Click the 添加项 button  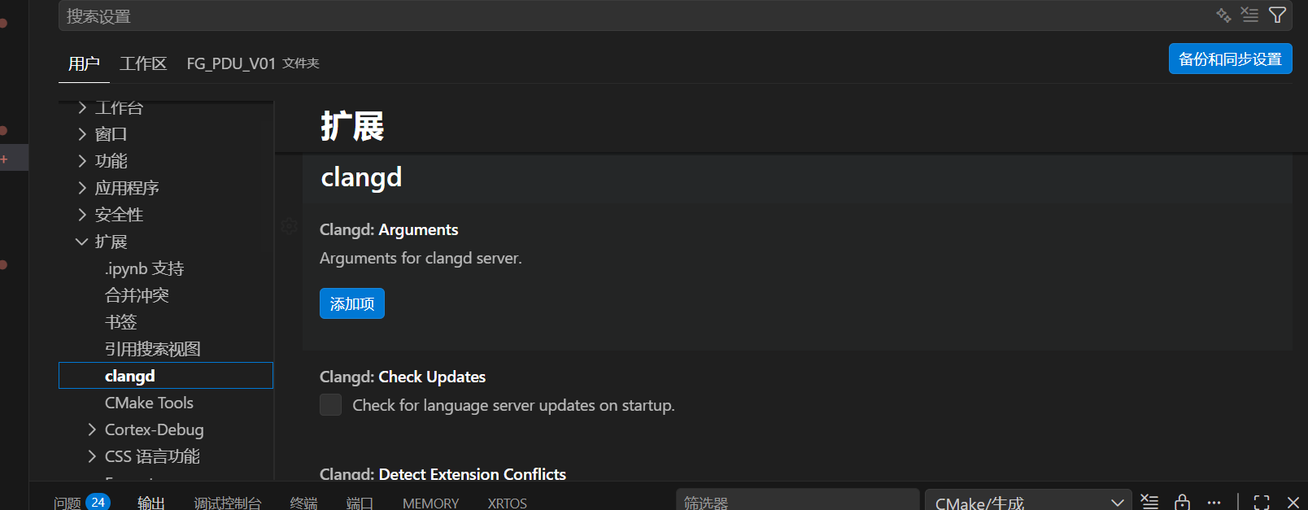351,303
